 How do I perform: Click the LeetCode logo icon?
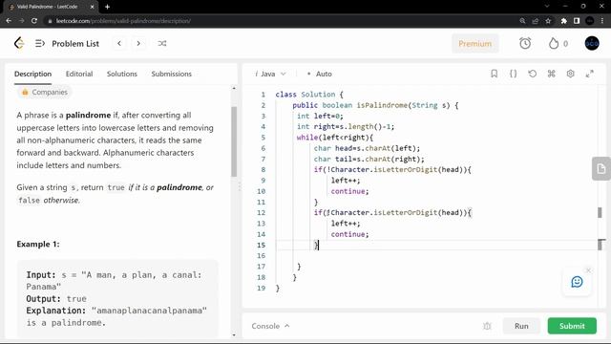pyautogui.click(x=19, y=43)
